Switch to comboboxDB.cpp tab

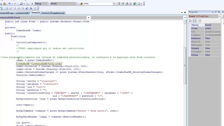pyautogui.click(x=7, y=13)
